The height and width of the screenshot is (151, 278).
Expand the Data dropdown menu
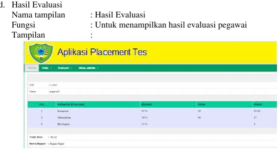coord(47,68)
